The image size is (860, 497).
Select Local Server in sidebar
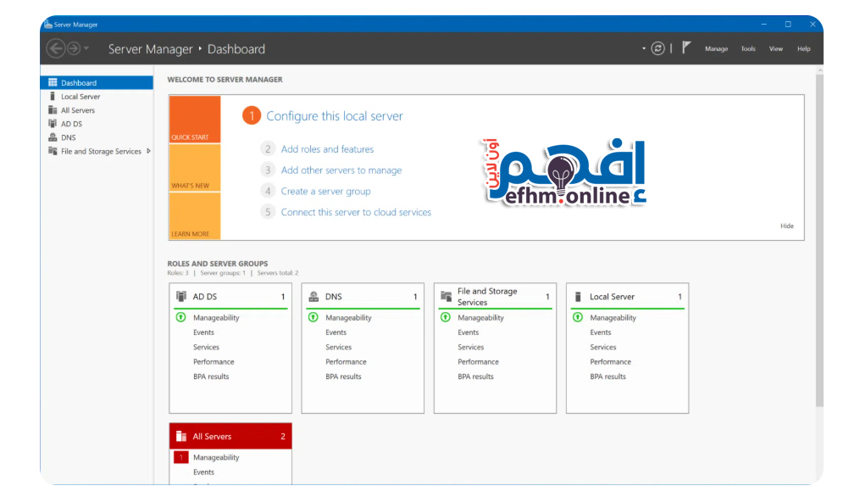coord(80,97)
